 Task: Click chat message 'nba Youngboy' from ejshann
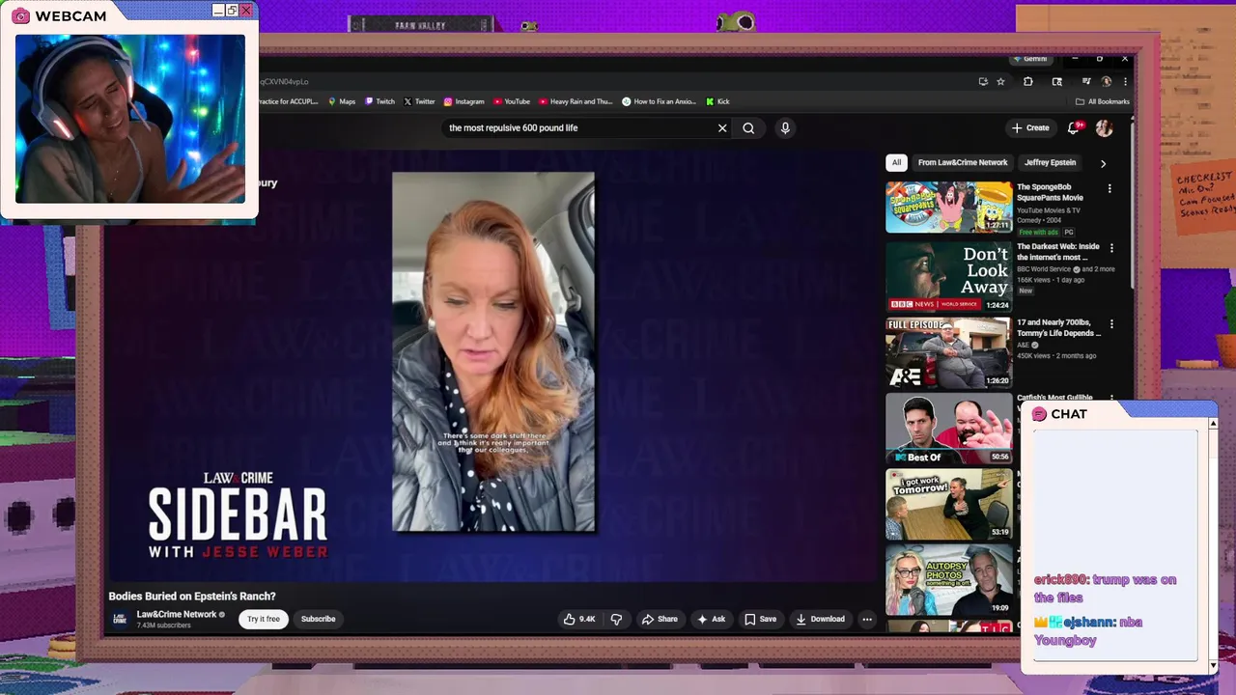pyautogui.click(x=1088, y=631)
